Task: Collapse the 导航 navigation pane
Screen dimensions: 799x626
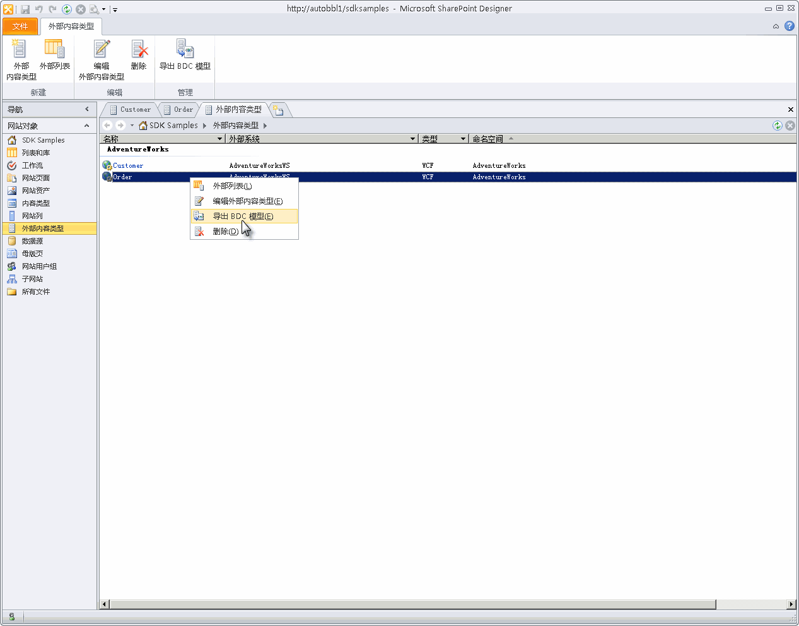Action: point(87,109)
